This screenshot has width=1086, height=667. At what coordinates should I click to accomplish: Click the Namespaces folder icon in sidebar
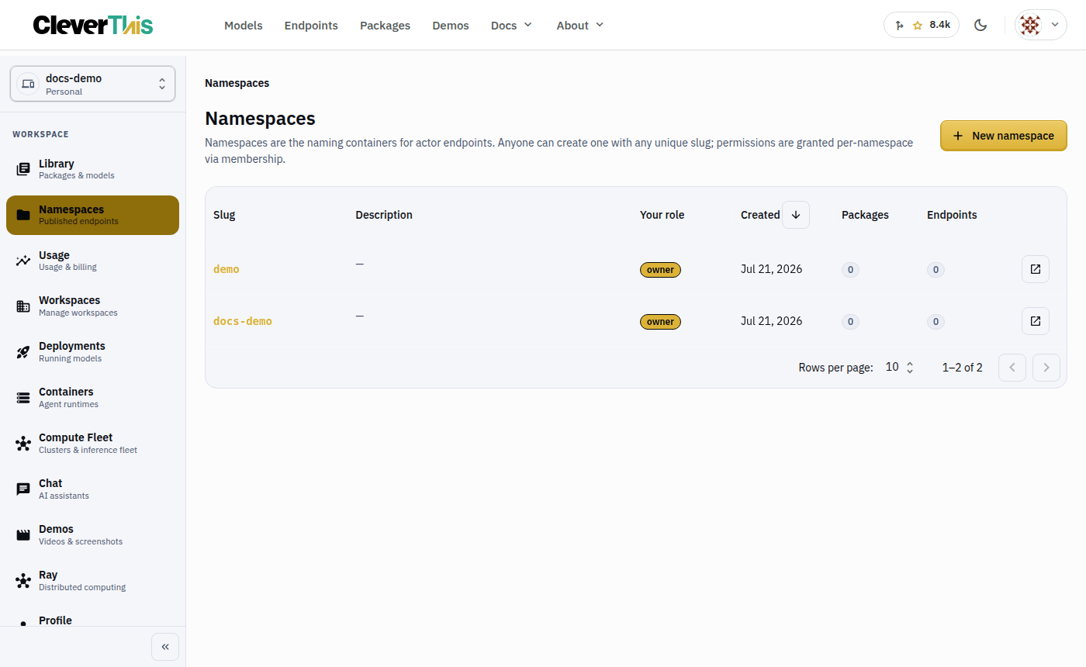23,215
